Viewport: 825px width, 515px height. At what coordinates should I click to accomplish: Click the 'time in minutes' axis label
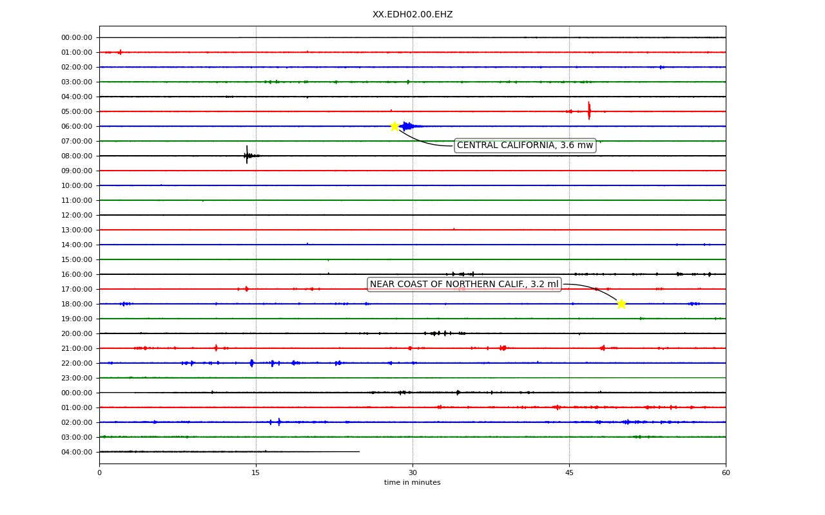click(x=412, y=483)
